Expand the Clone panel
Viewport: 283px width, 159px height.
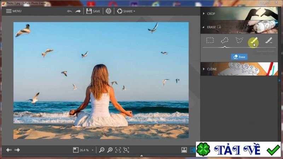pos(212,69)
